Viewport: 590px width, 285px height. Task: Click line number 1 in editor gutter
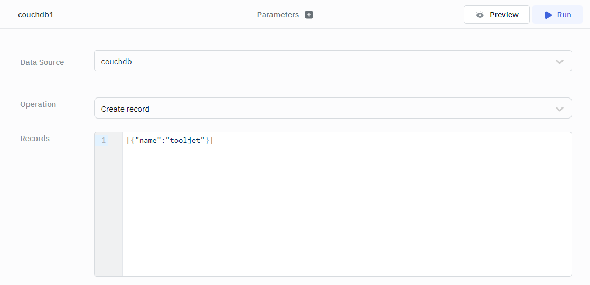[104, 141]
